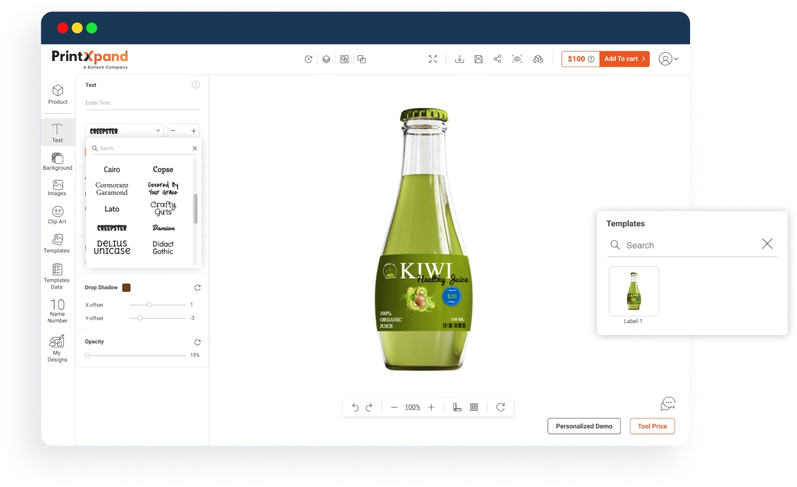The width and height of the screenshot is (797, 487).
Task: Click the info icon beside Text heading
Action: [195, 85]
